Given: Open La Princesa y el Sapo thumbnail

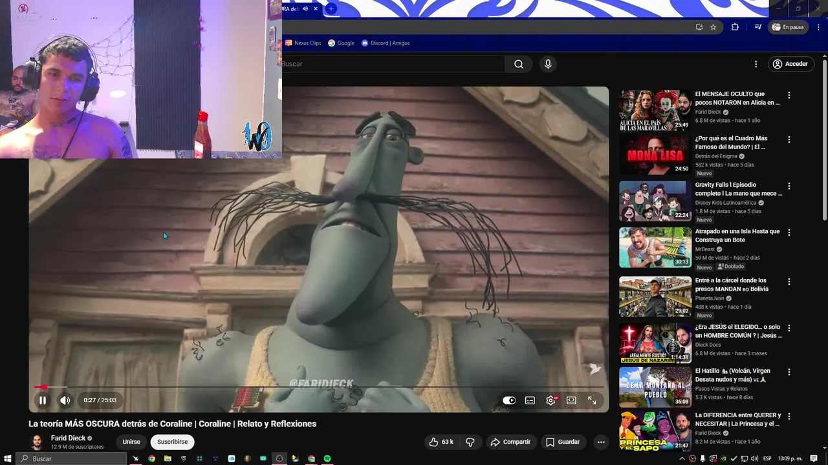Looking at the screenshot, I should click(x=655, y=431).
